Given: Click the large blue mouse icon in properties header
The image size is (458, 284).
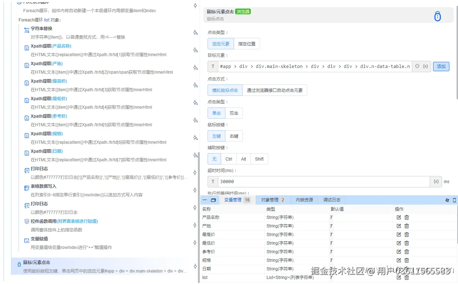Looking at the screenshot, I should click(x=438, y=16).
